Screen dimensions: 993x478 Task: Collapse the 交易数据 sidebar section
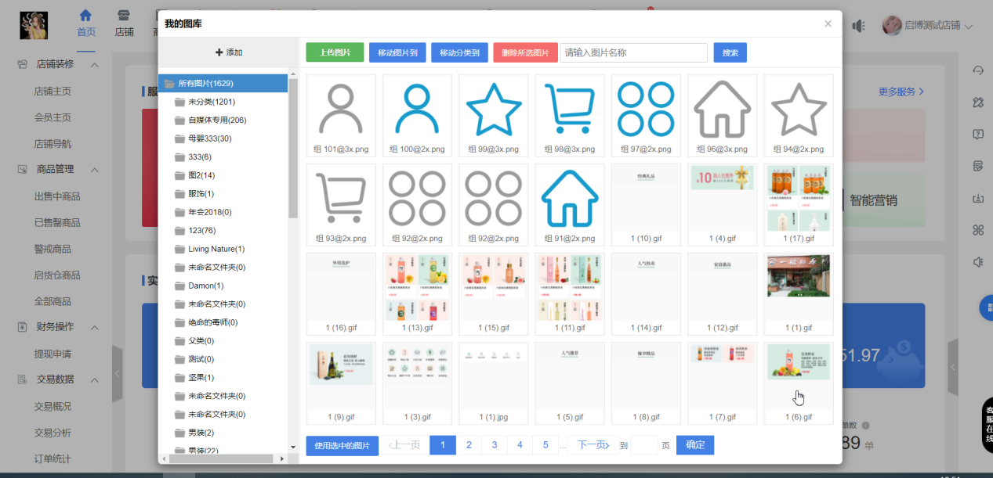[x=95, y=379]
